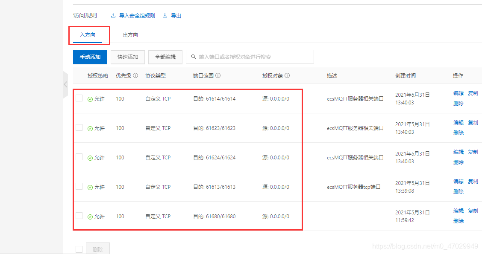Click 复制 on the 61623 port rule
This screenshot has height=254, width=482.
pyautogui.click(x=473, y=122)
